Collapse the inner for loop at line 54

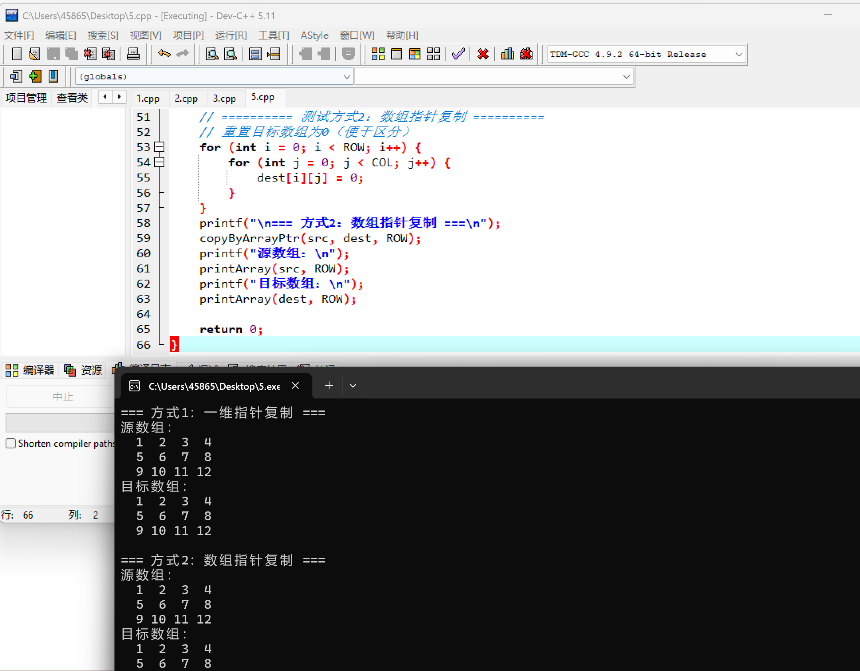pyautogui.click(x=159, y=162)
